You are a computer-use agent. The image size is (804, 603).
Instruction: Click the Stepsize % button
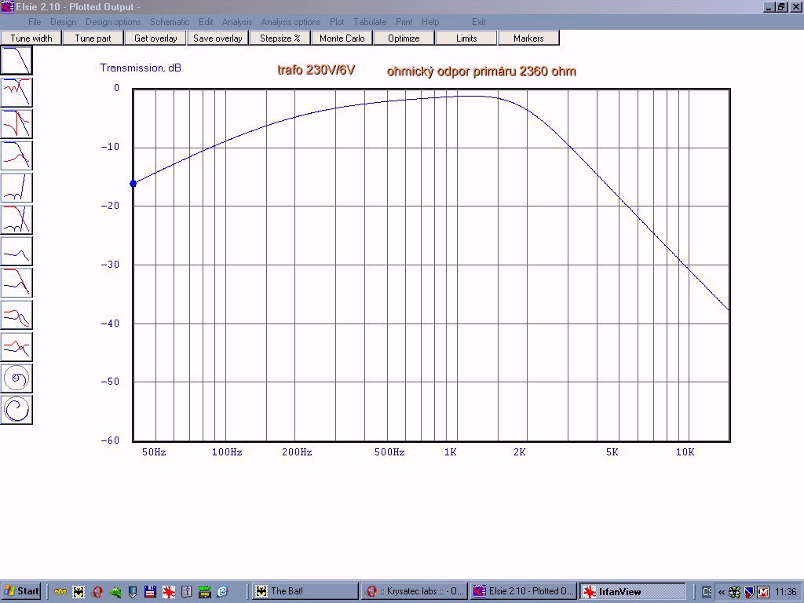(x=280, y=38)
